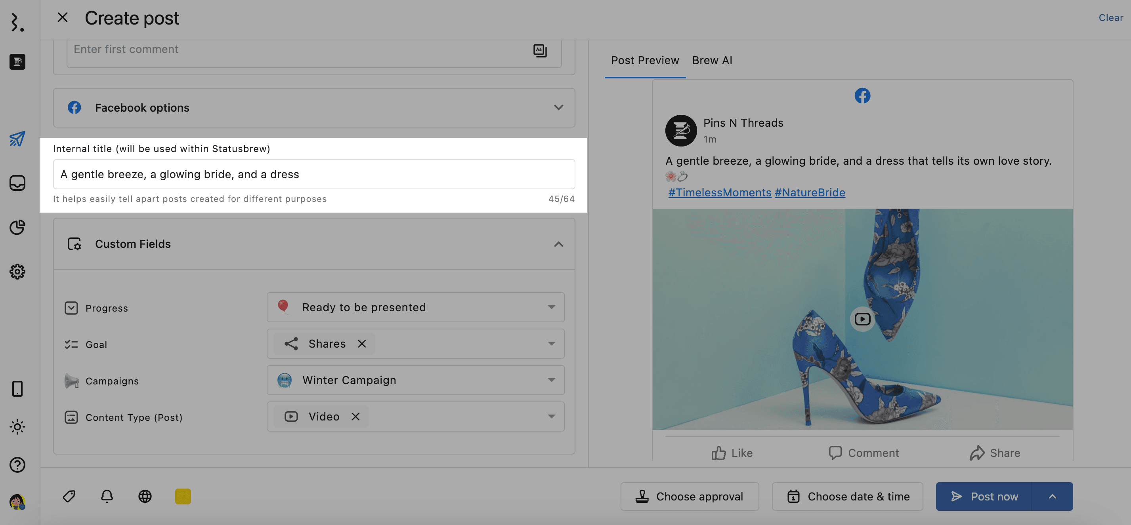This screenshot has height=525, width=1131.
Task: Click the tag icon in bottom toolbar
Action: point(69,496)
